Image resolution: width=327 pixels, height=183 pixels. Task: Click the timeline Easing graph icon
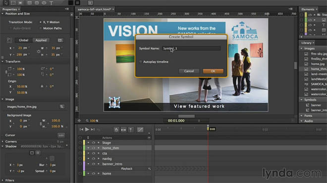[140, 130]
